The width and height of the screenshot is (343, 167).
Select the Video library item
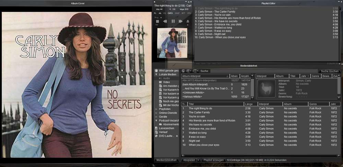(166, 82)
